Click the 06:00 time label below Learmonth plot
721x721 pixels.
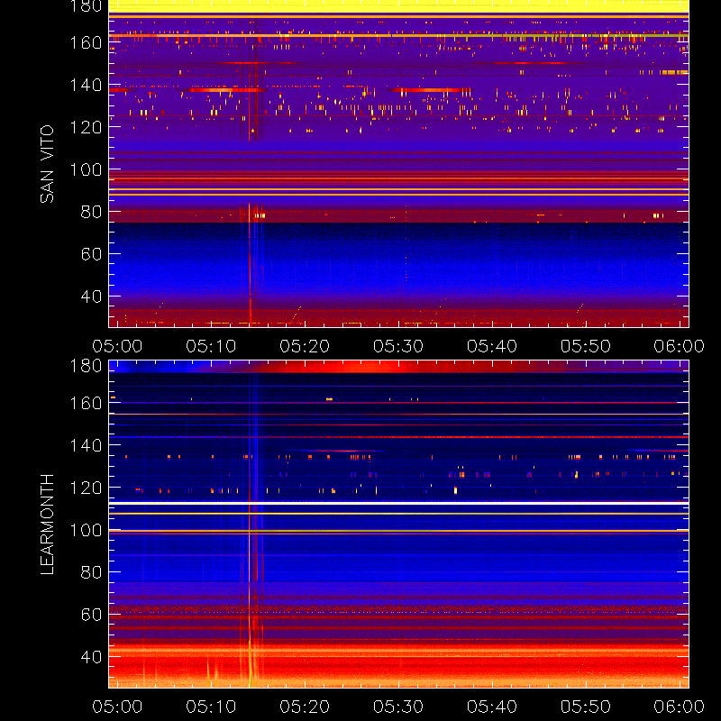tap(680, 707)
